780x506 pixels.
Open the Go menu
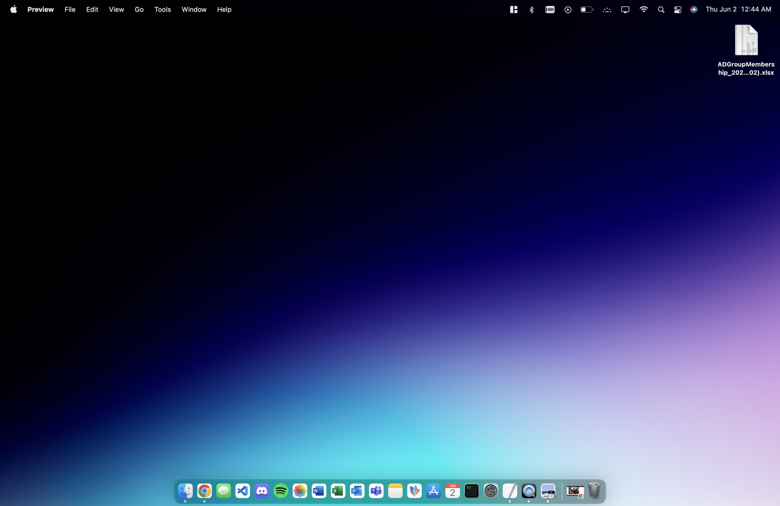click(139, 9)
